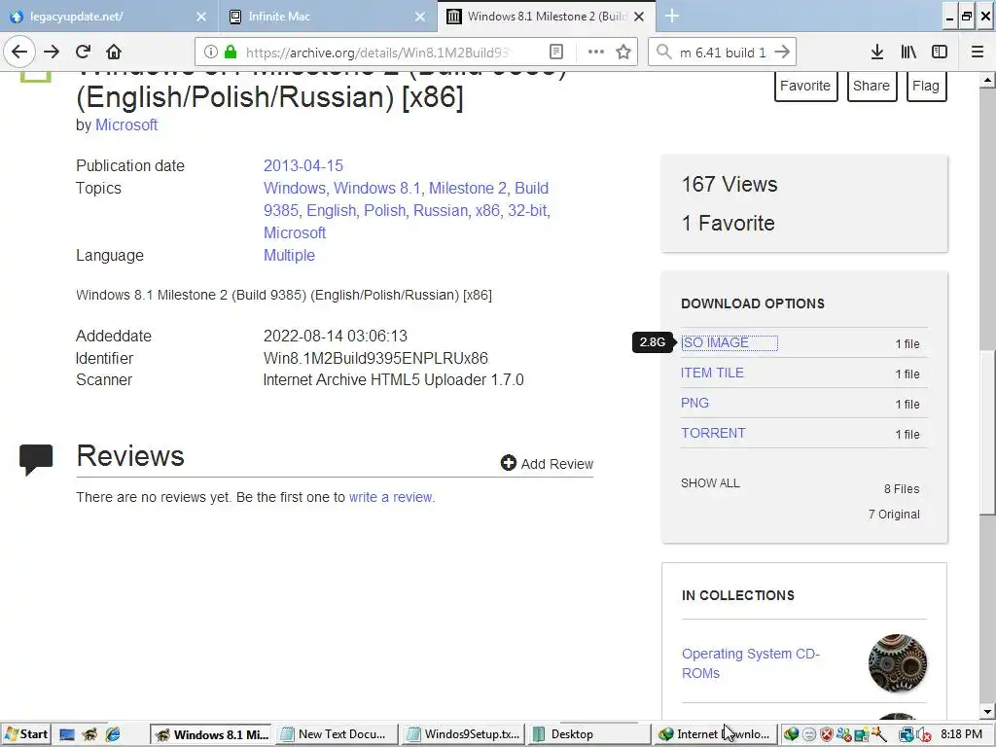The width and height of the screenshot is (996, 747).
Task: Open the browser home page
Action: click(114, 53)
